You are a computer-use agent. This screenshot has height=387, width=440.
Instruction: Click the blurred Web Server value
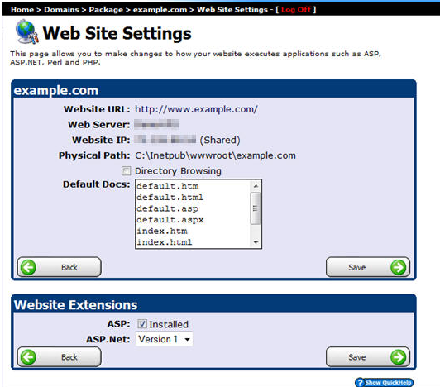[156, 124]
